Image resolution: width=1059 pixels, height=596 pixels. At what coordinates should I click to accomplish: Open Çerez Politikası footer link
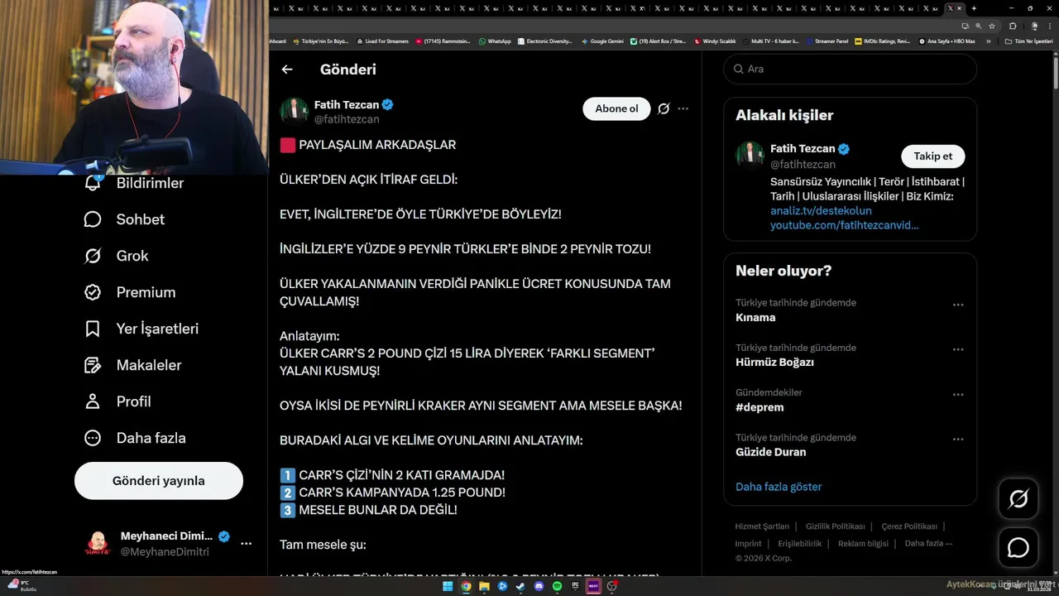909,526
